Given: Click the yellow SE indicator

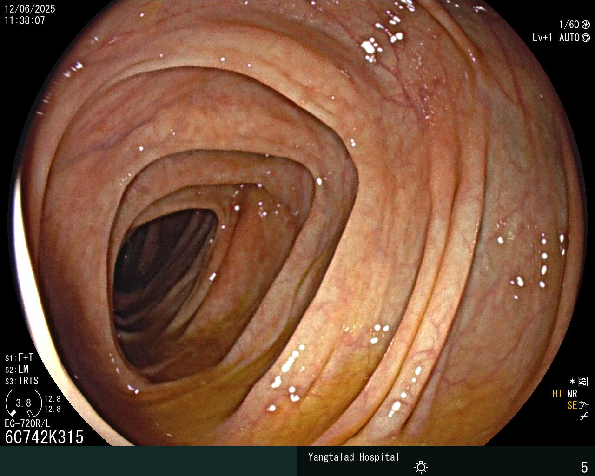Looking at the screenshot, I should point(572,405).
